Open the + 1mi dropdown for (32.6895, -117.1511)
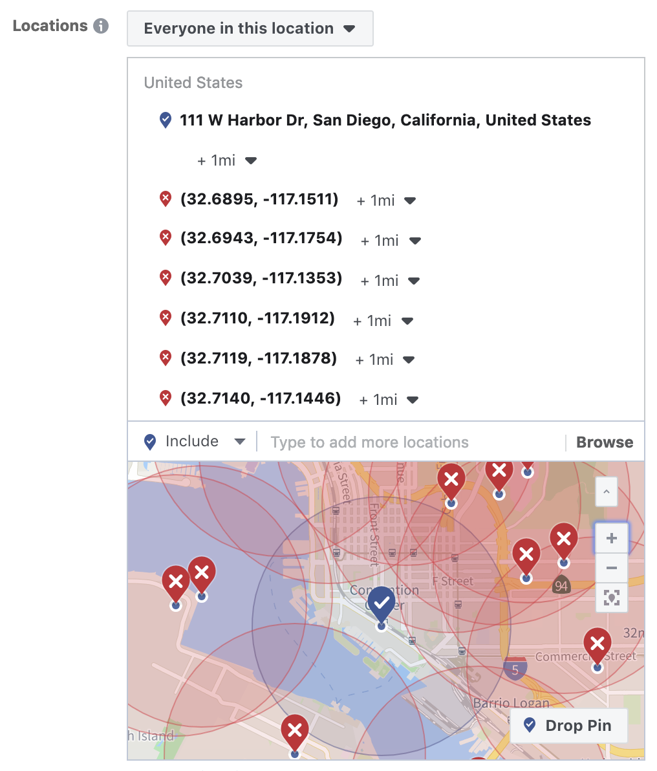The height and width of the screenshot is (771, 657). pyautogui.click(x=386, y=200)
